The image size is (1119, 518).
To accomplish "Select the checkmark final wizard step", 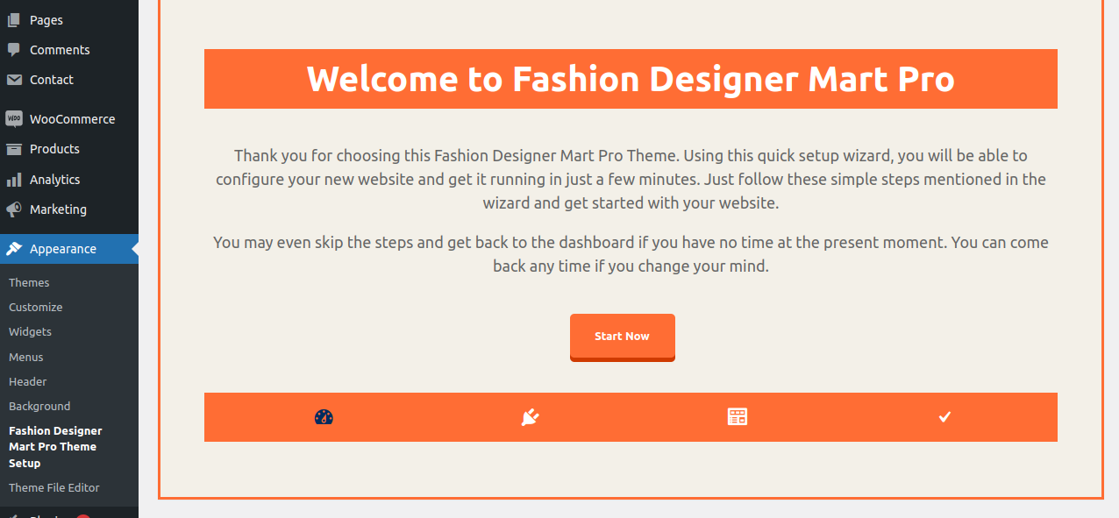I will click(x=944, y=417).
